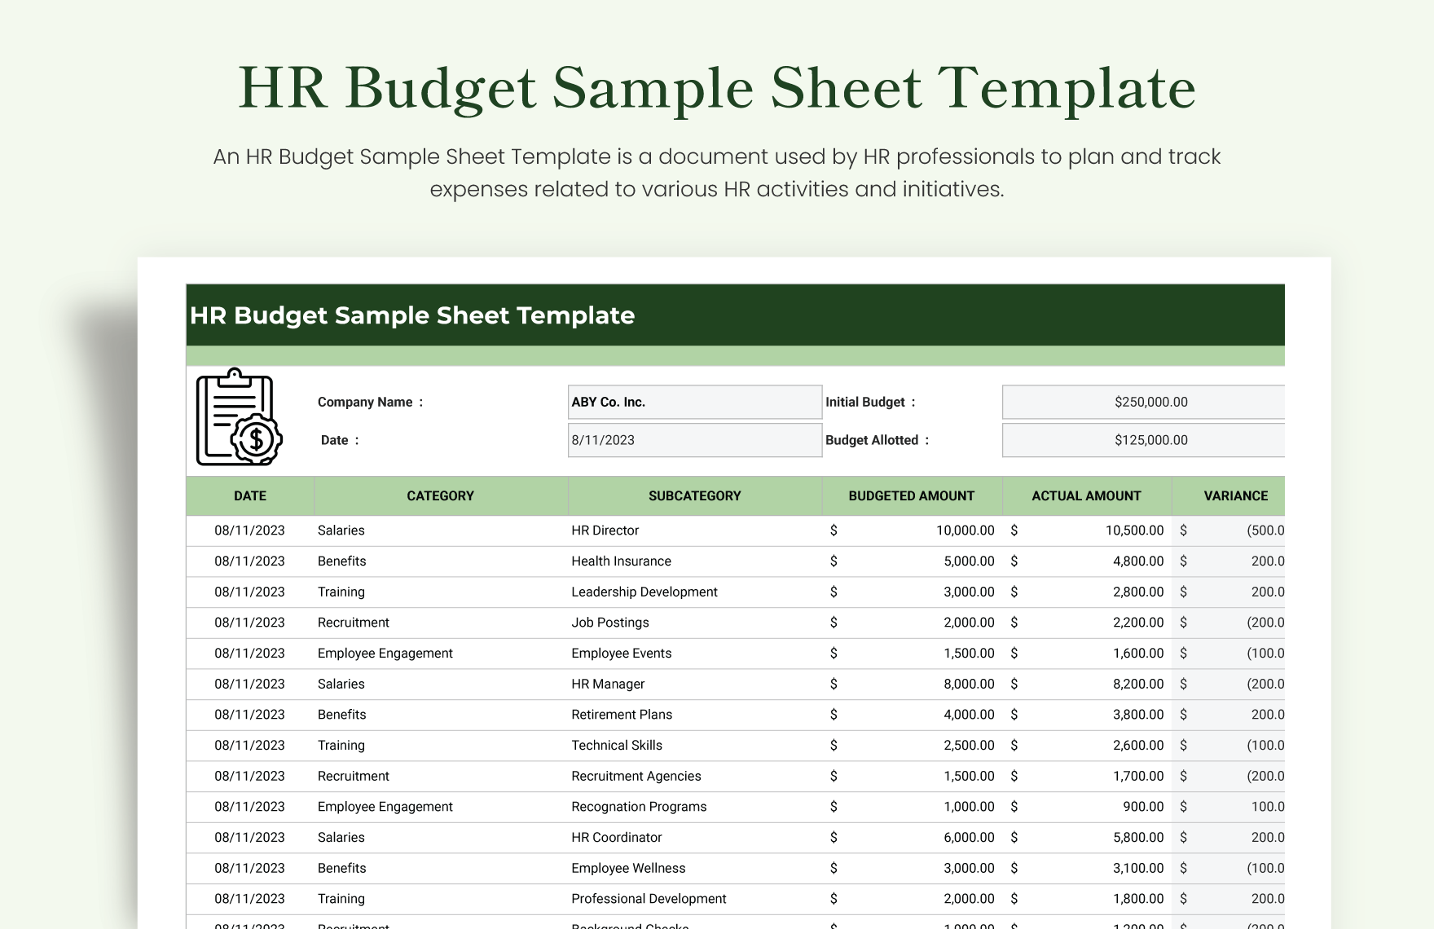The image size is (1434, 929).
Task: Select the HR Director subcategory cell
Action: tap(695, 531)
